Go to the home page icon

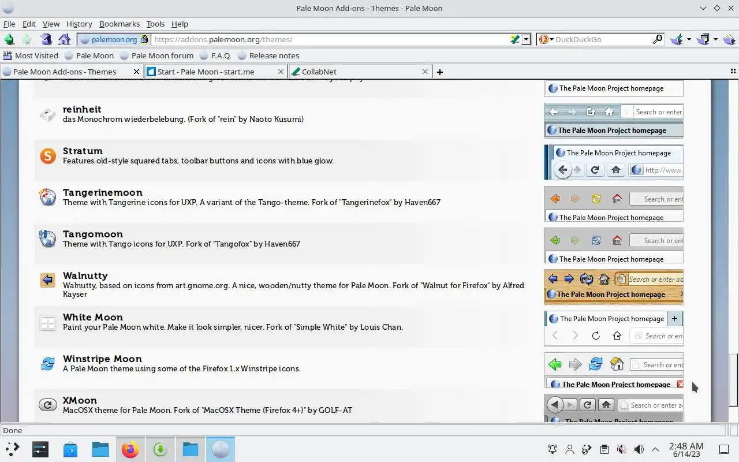[x=65, y=39]
